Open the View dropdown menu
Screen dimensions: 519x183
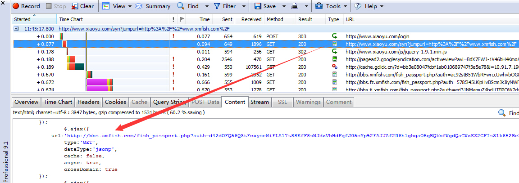[117, 6]
